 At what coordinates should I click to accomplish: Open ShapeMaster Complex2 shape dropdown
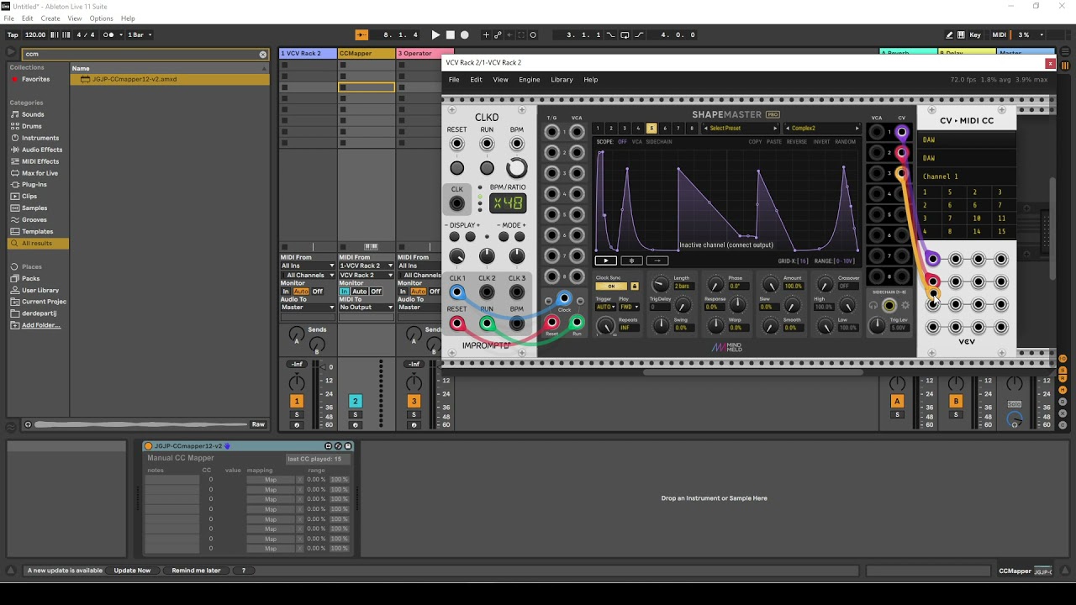[x=822, y=129]
